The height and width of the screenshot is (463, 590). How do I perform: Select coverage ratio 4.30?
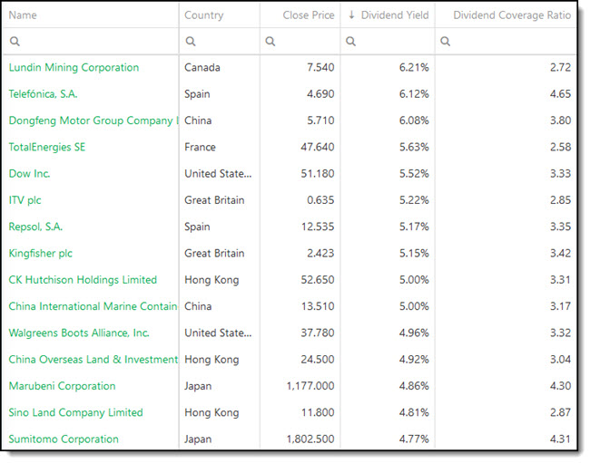(x=560, y=386)
